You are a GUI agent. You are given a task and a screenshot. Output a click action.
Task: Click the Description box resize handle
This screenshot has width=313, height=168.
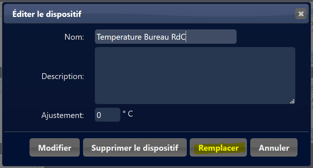(x=292, y=101)
